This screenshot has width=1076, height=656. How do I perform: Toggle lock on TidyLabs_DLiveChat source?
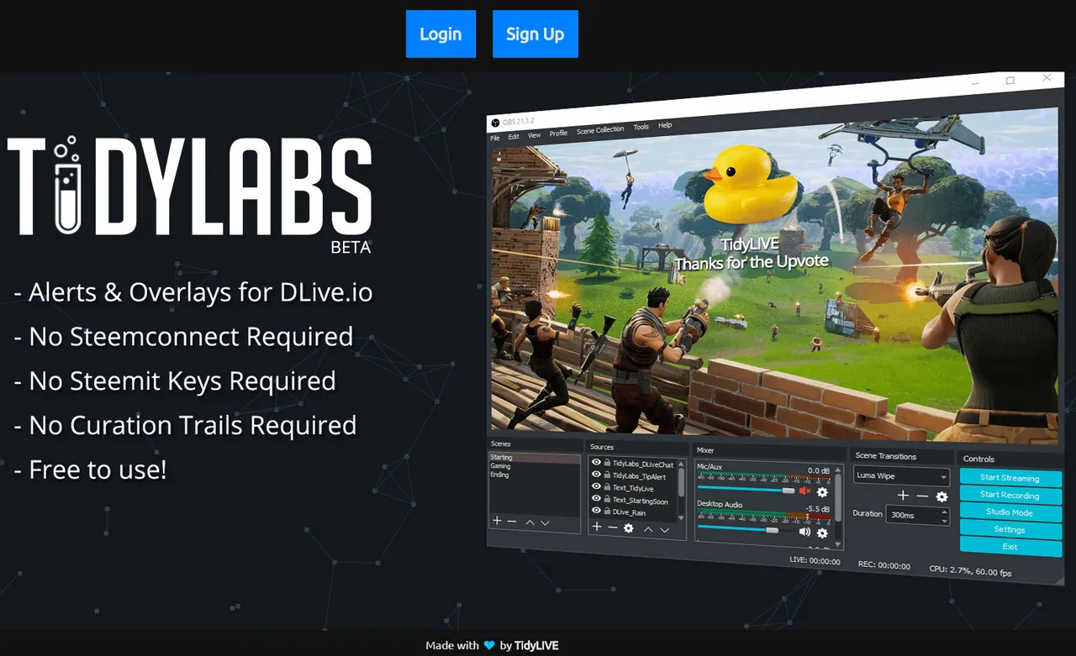[607, 463]
